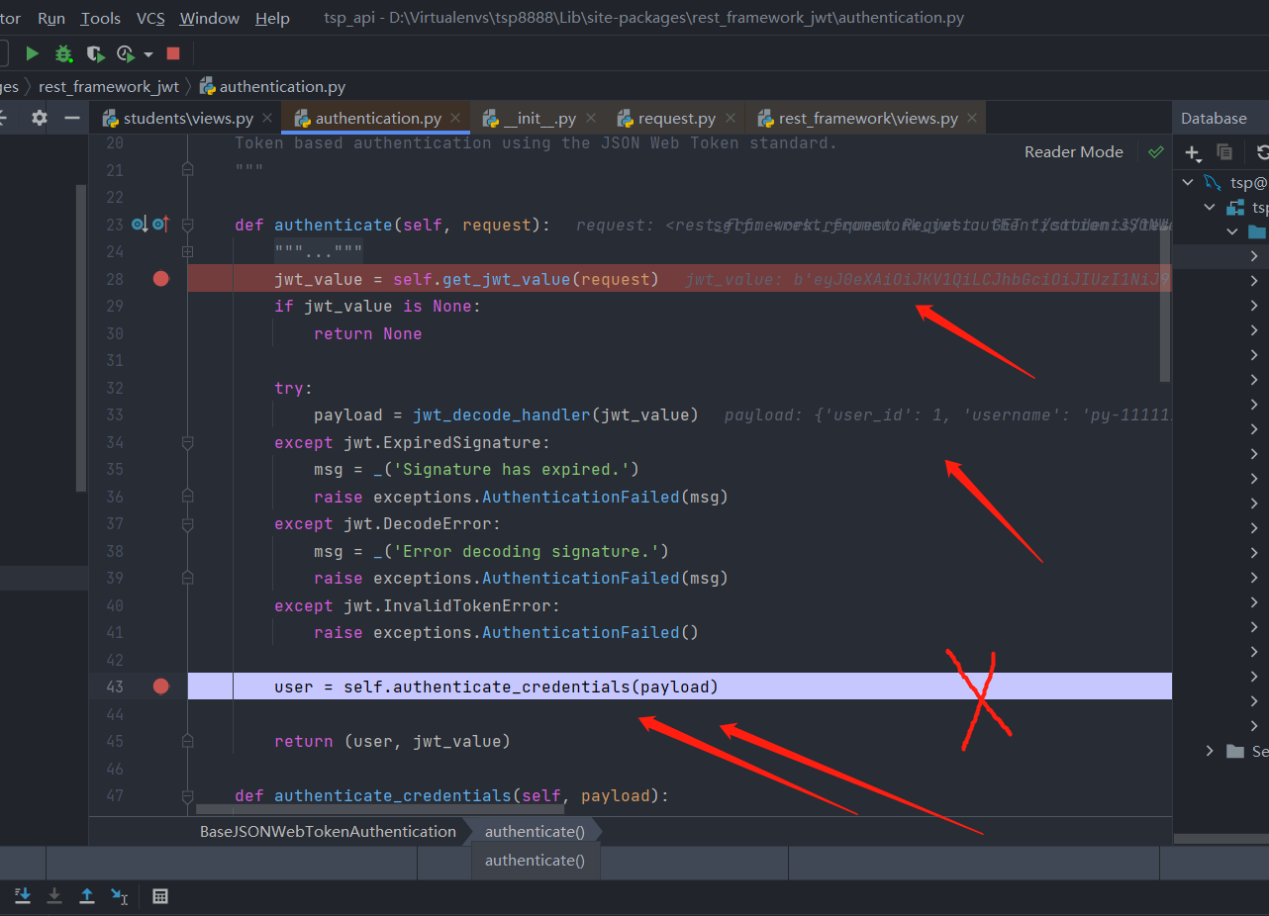Click the overriding-method gutter icon with red up arrow
Screen dimensions: 1269x916
[x=161, y=225]
